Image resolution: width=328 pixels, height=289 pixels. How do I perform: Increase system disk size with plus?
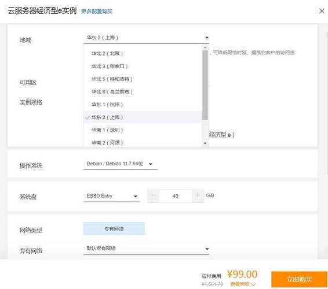pos(198,196)
